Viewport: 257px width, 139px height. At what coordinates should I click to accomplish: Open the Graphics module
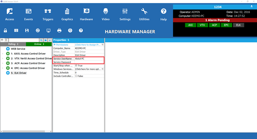(67, 15)
